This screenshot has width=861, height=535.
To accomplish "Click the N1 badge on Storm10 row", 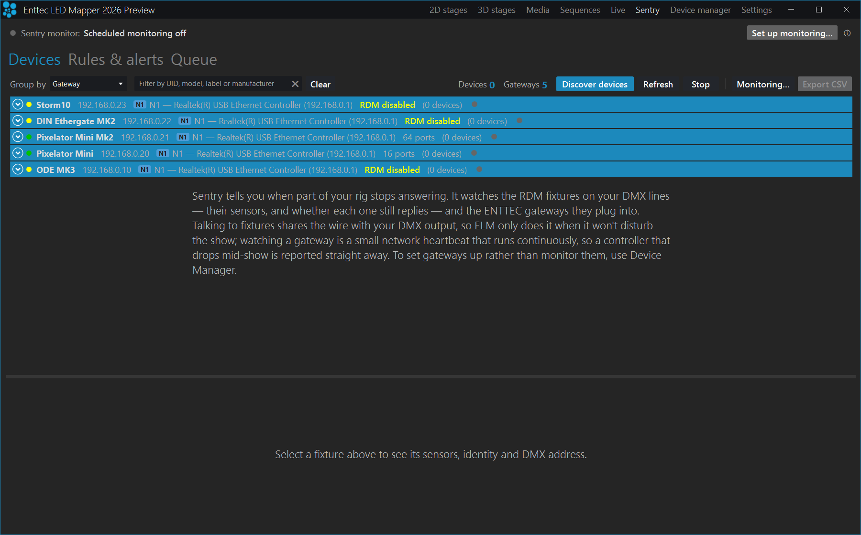I will (x=140, y=105).
